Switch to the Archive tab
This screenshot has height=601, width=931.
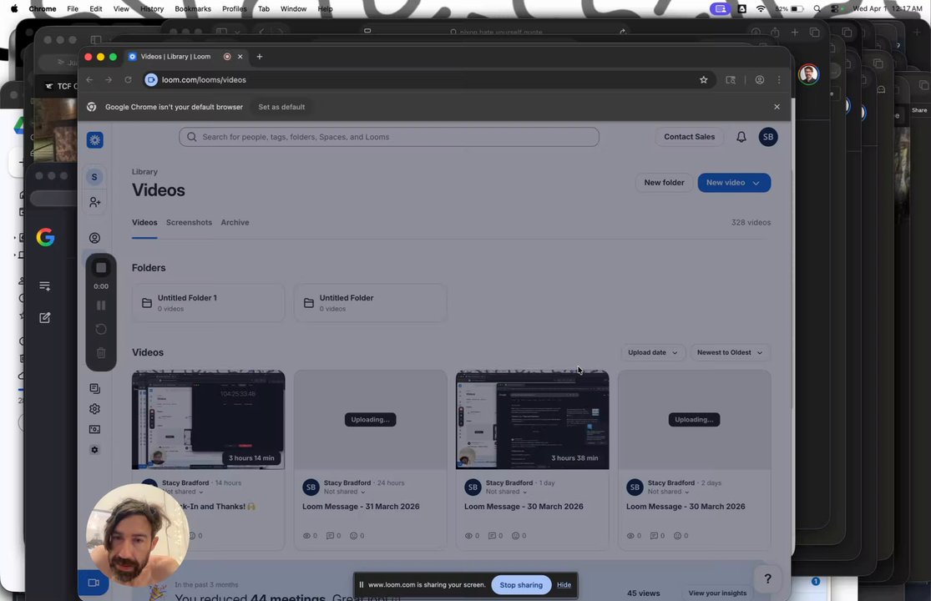pos(235,223)
